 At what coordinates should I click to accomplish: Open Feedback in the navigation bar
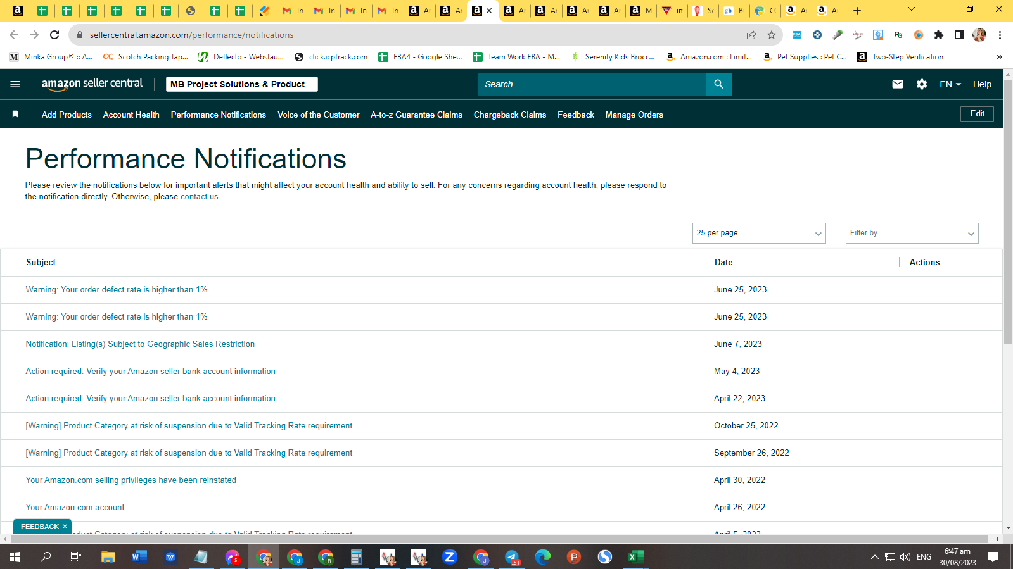(576, 115)
